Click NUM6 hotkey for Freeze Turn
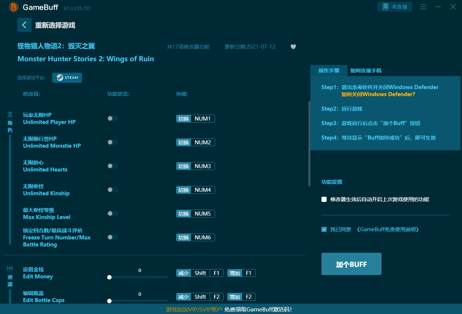Image resolution: width=462 pixels, height=314 pixels. [195, 238]
